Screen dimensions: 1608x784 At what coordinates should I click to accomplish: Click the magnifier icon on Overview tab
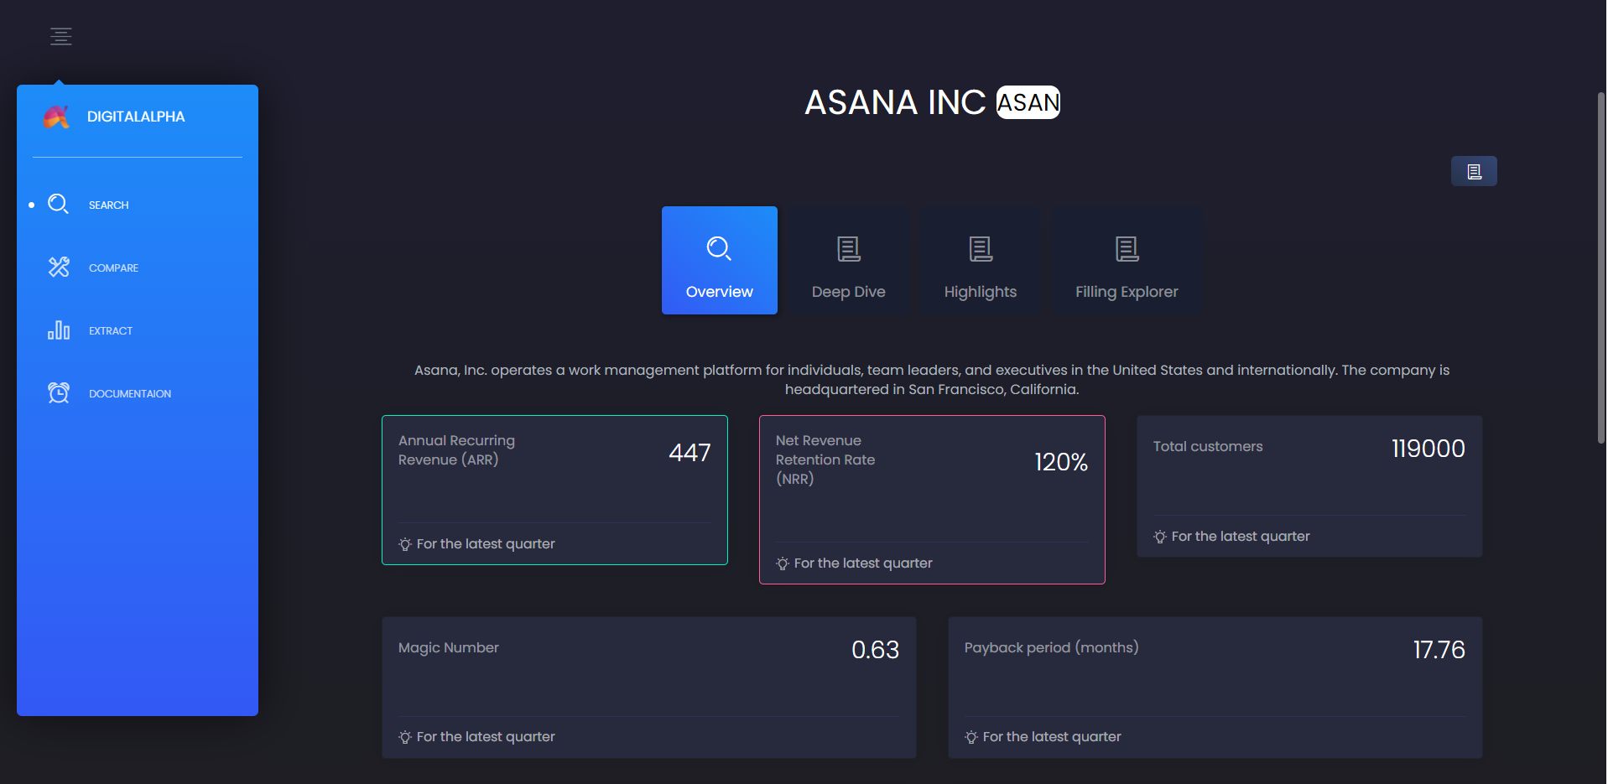click(x=719, y=248)
